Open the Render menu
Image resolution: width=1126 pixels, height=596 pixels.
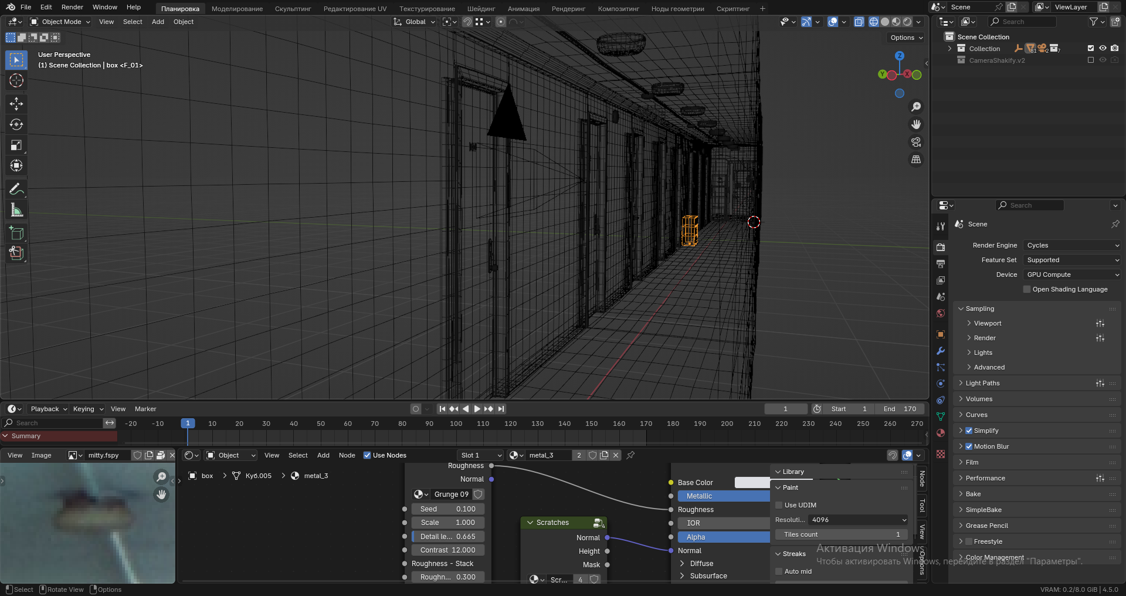72,7
